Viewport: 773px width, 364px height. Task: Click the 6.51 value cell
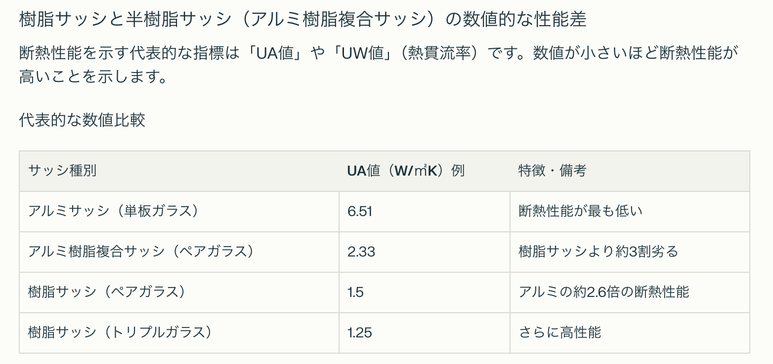click(425, 212)
